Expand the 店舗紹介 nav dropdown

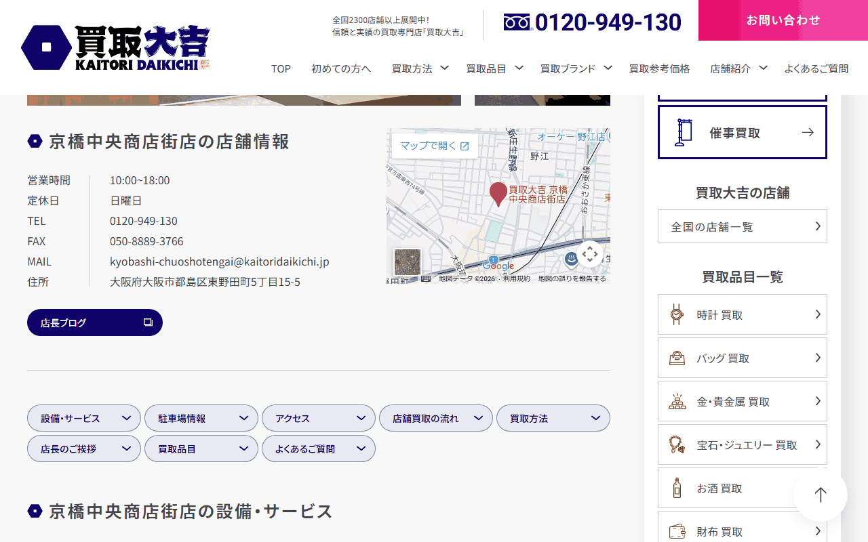(x=763, y=68)
